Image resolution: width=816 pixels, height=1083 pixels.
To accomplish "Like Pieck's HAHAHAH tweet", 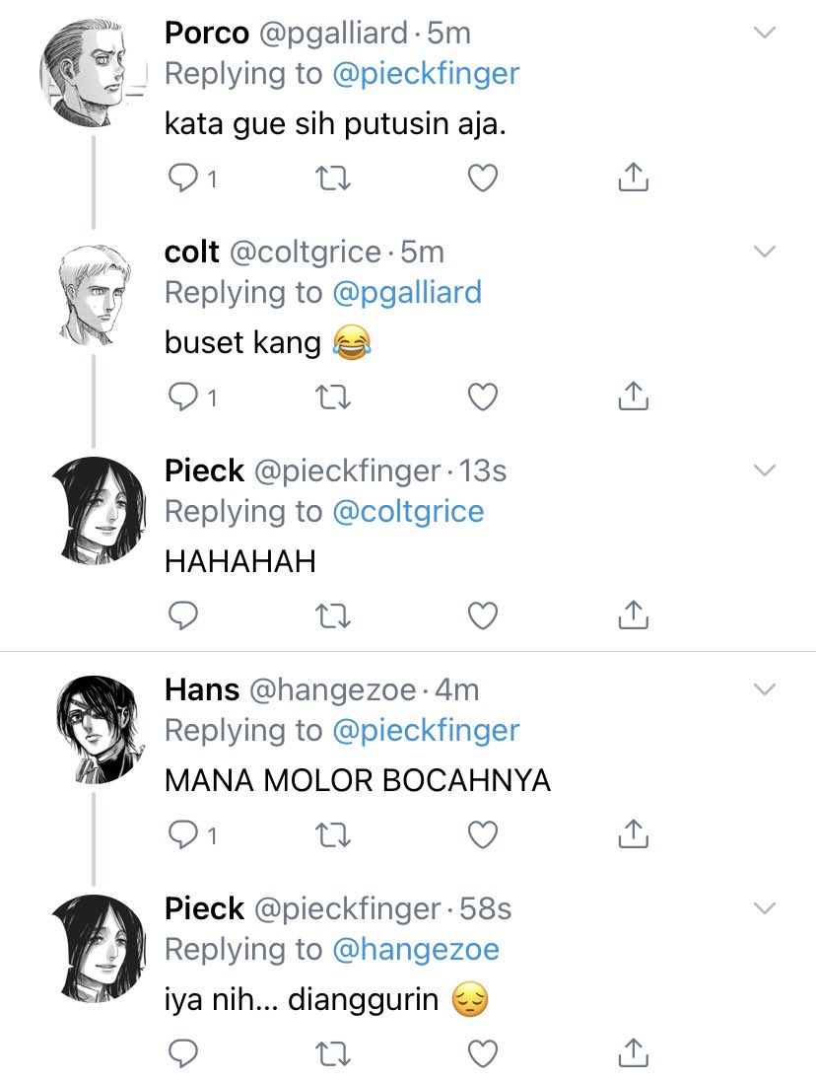I will (x=483, y=615).
